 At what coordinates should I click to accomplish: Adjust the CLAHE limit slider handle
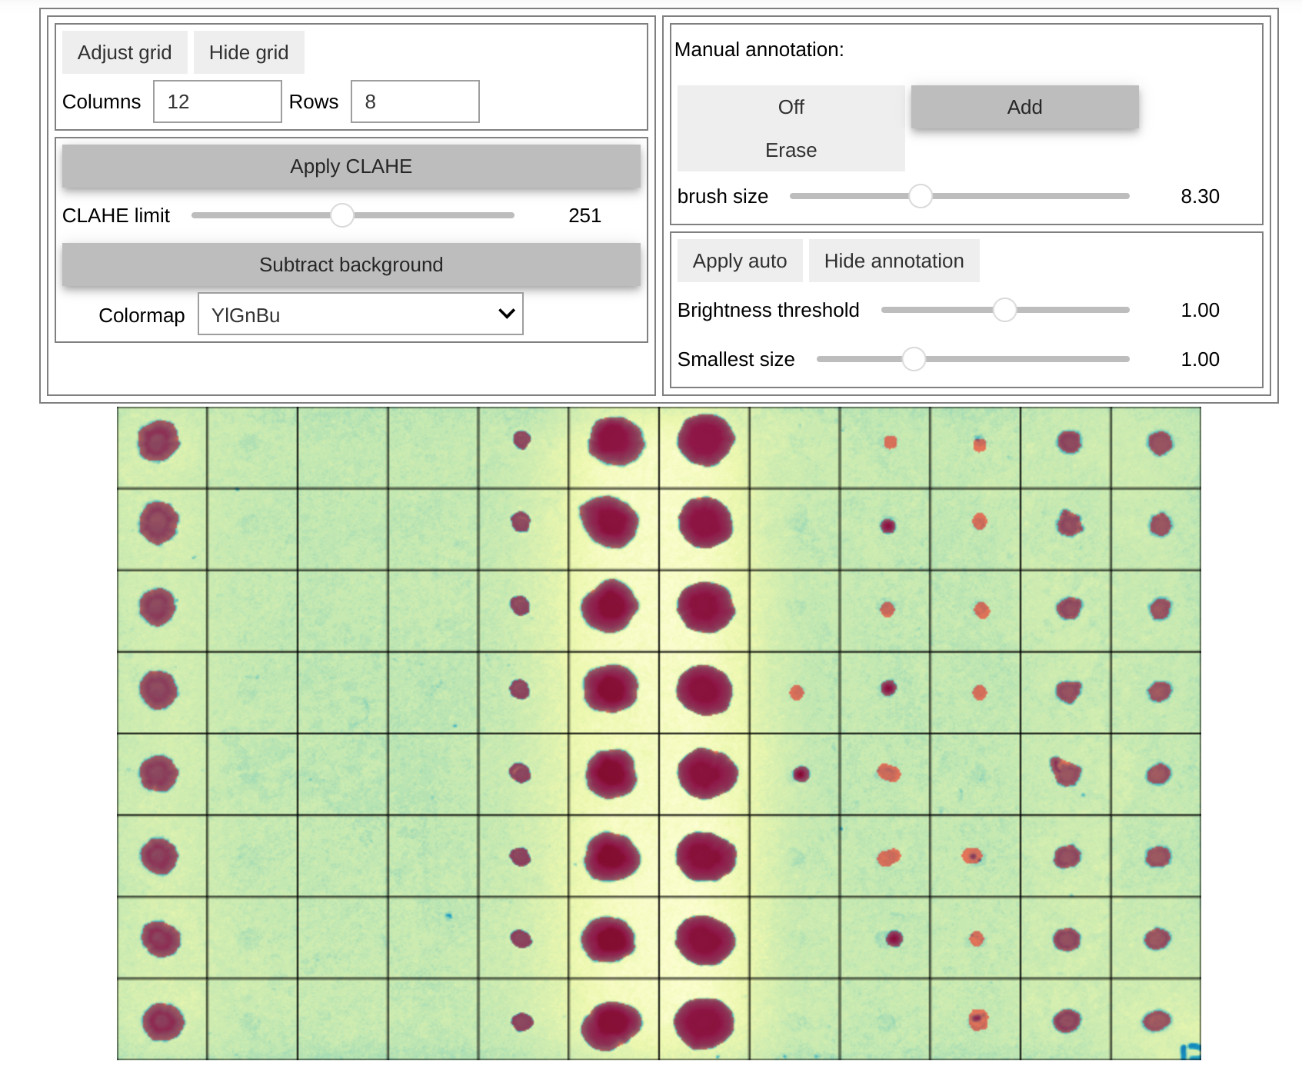point(342,215)
